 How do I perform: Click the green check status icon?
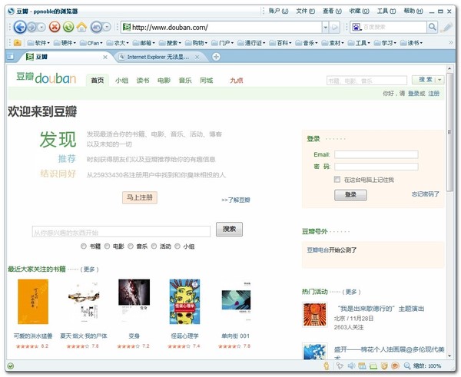click(x=11, y=365)
